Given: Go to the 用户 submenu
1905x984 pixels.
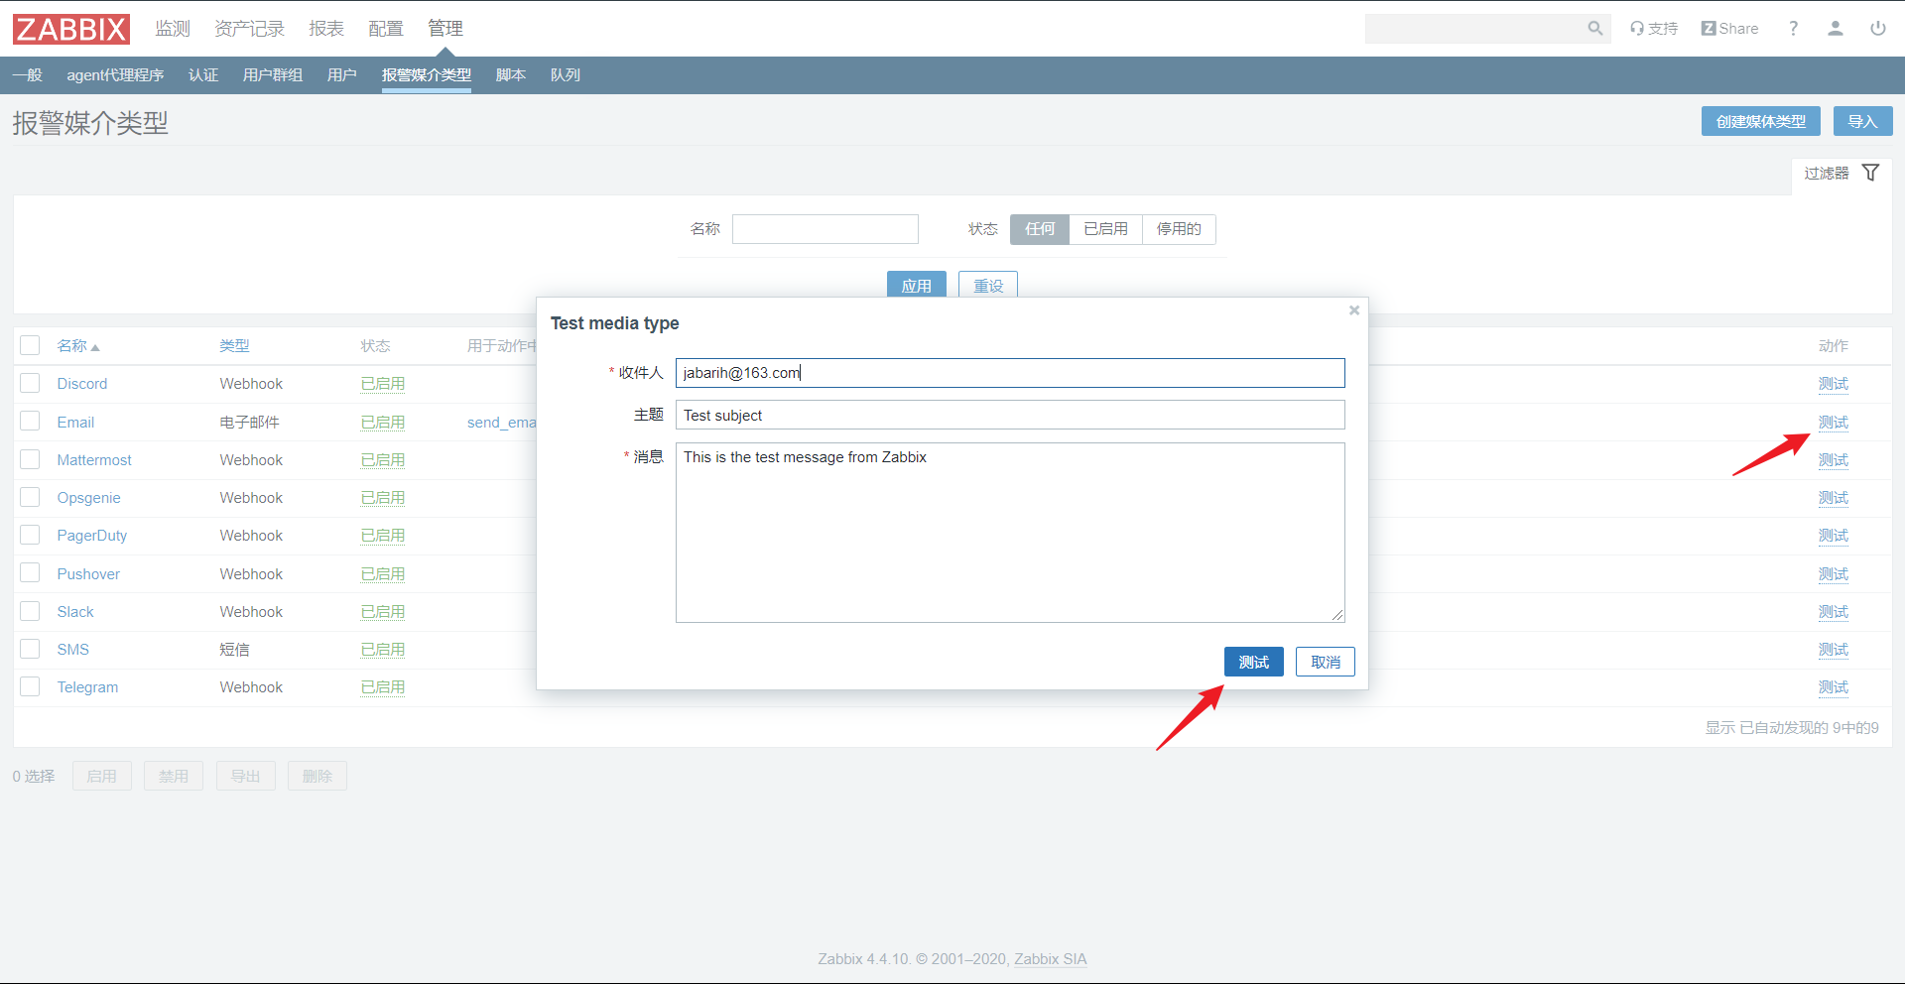Looking at the screenshot, I should click(x=342, y=75).
